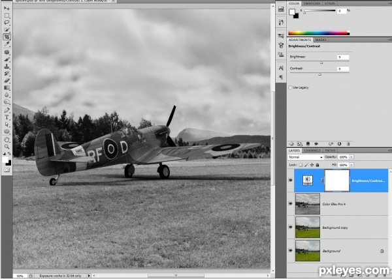Hide the Color Efex Pro 4 layer

coord(291,203)
